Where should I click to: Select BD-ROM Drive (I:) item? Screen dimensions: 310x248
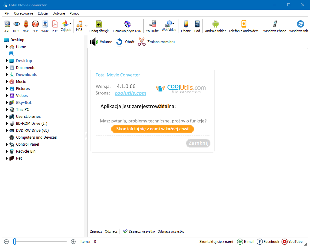click(x=31, y=124)
